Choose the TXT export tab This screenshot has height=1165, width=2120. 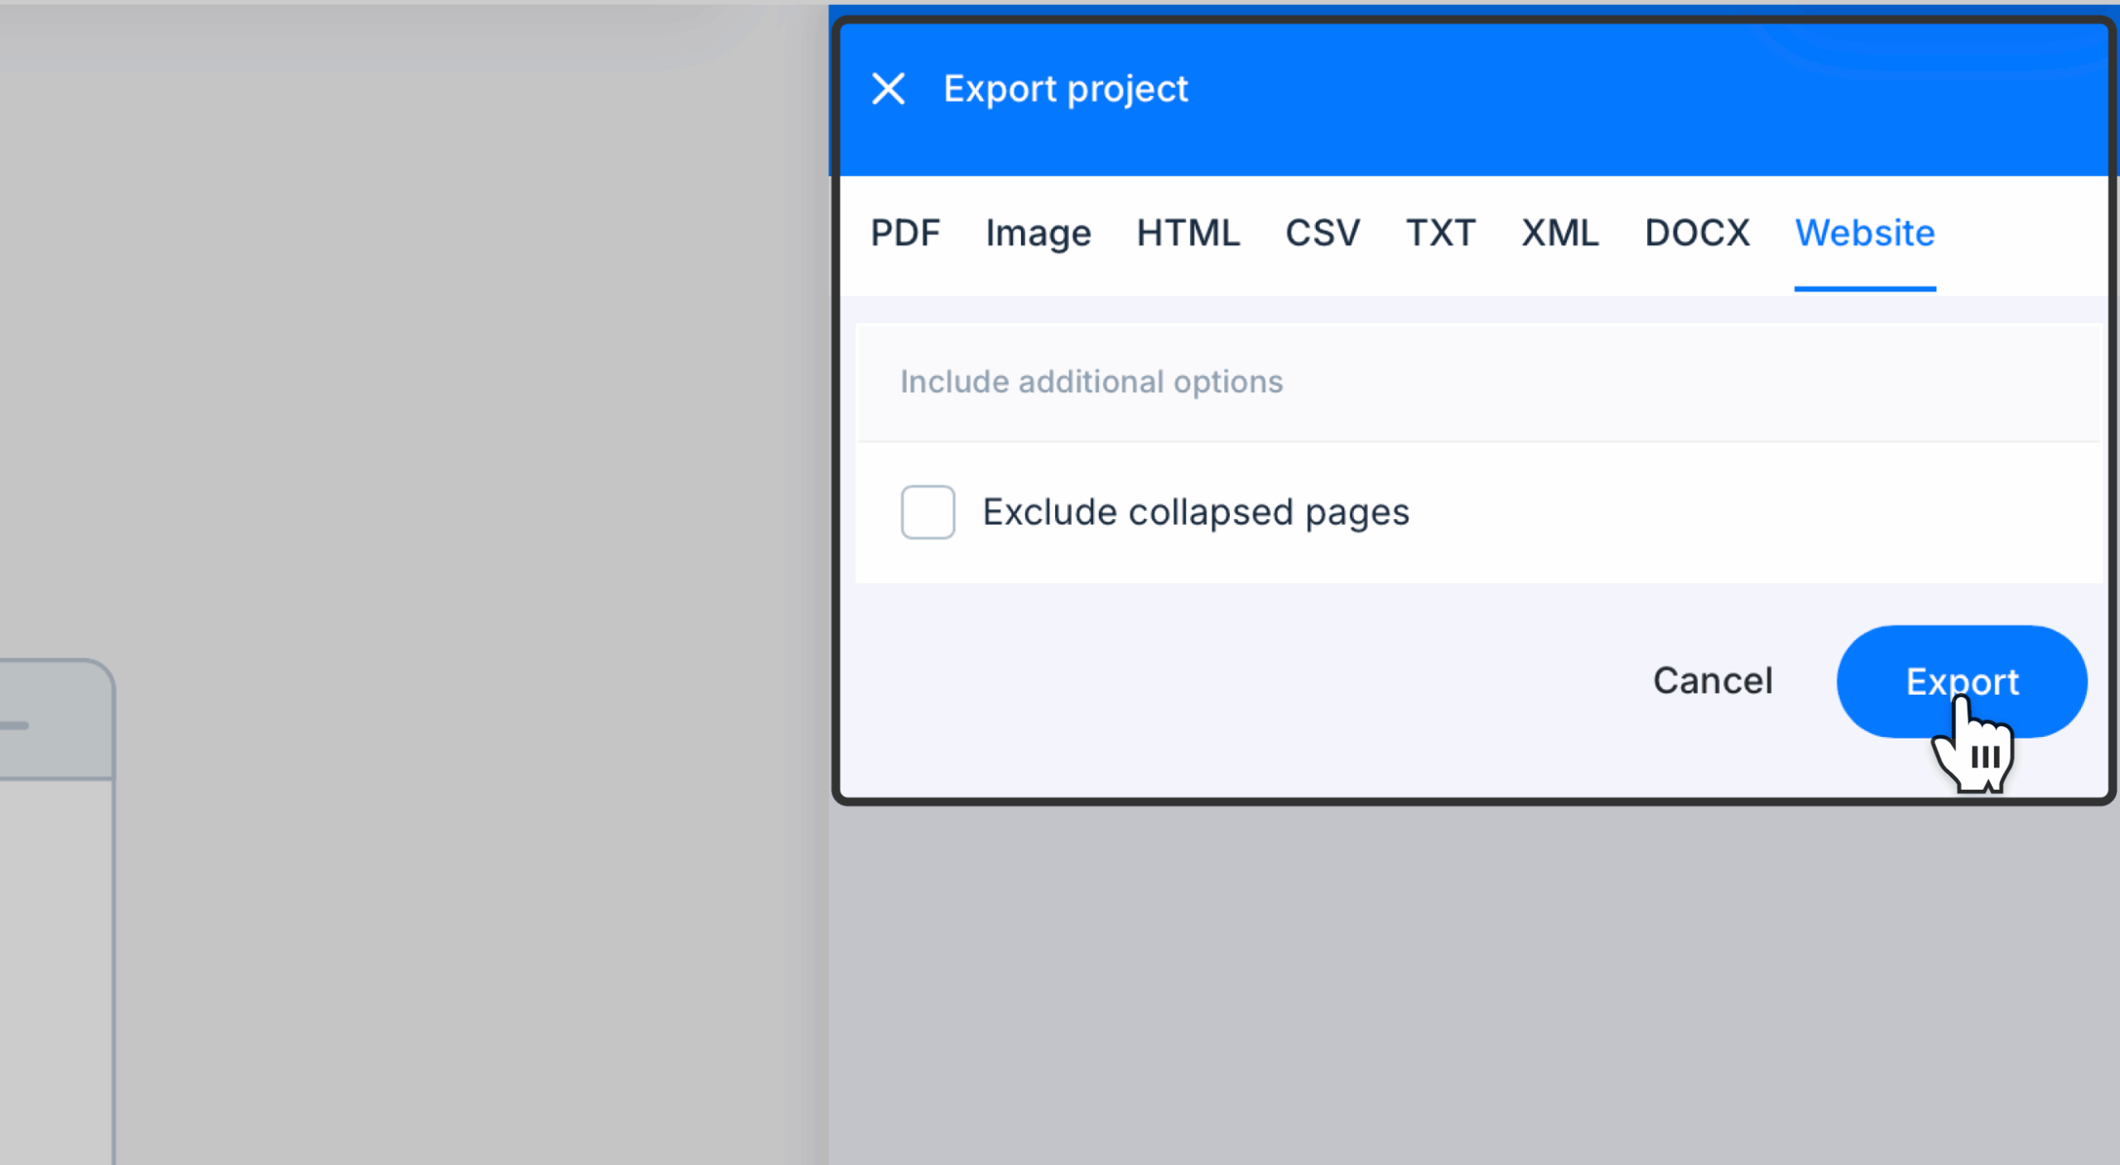point(1441,233)
